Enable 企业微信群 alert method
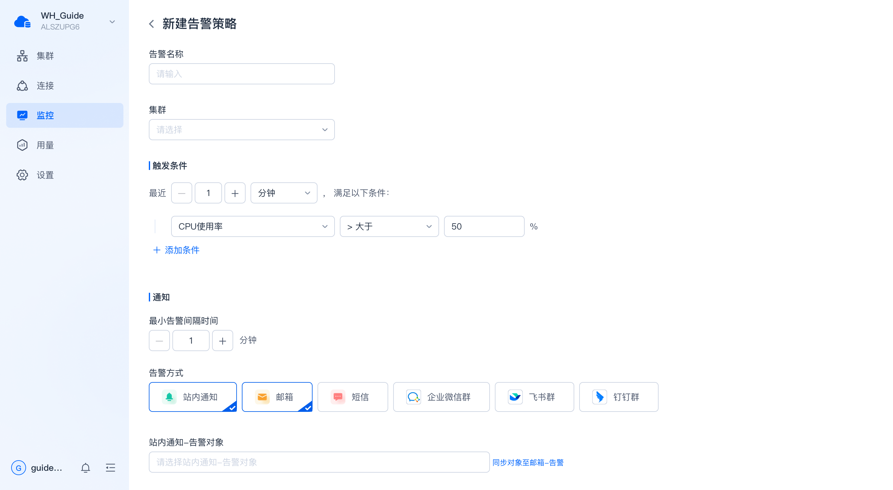Image resolution: width=893 pixels, height=490 pixels. [x=441, y=397]
